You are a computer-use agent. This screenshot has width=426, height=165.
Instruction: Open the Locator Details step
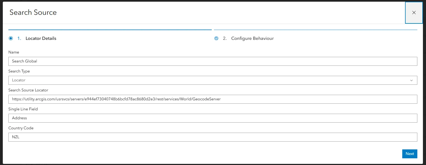pyautogui.click(x=41, y=38)
